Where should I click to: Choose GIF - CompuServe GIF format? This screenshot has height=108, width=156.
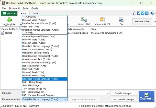[44, 92]
